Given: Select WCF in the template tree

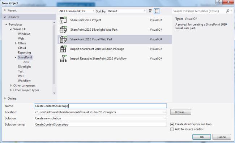Looking at the screenshot, I should (x=21, y=76).
